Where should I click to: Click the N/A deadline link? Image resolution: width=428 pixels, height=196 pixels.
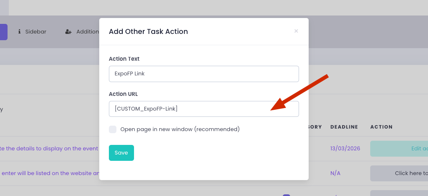tap(335, 173)
